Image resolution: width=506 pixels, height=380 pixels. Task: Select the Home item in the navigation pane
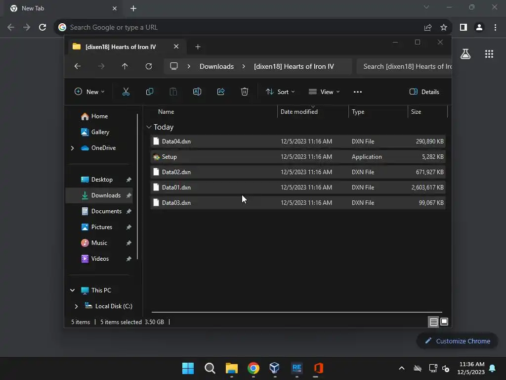99,116
